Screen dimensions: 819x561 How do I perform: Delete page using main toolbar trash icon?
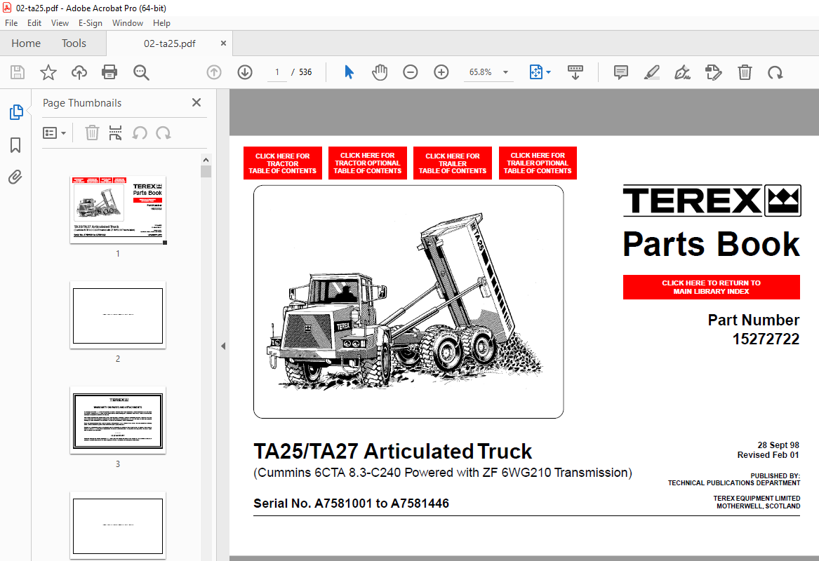pyautogui.click(x=745, y=72)
